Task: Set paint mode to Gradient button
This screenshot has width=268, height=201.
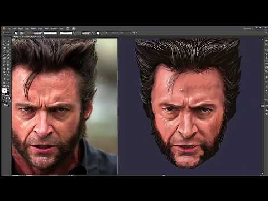Action: click(6, 98)
